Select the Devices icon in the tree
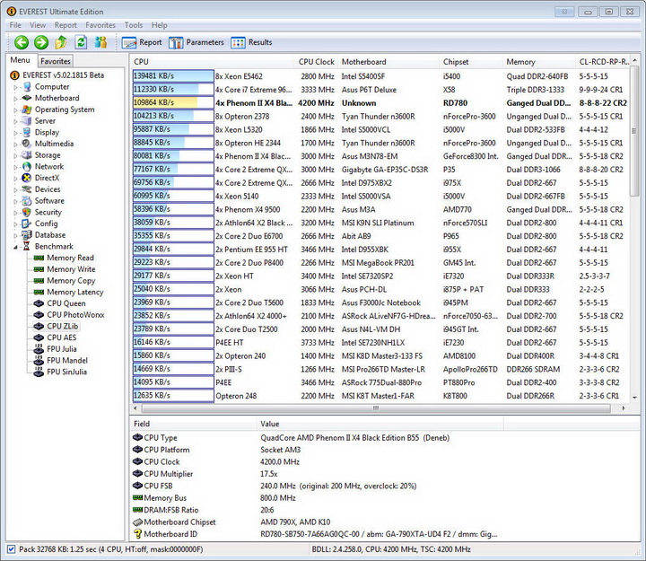The height and width of the screenshot is (561, 646). [x=27, y=189]
